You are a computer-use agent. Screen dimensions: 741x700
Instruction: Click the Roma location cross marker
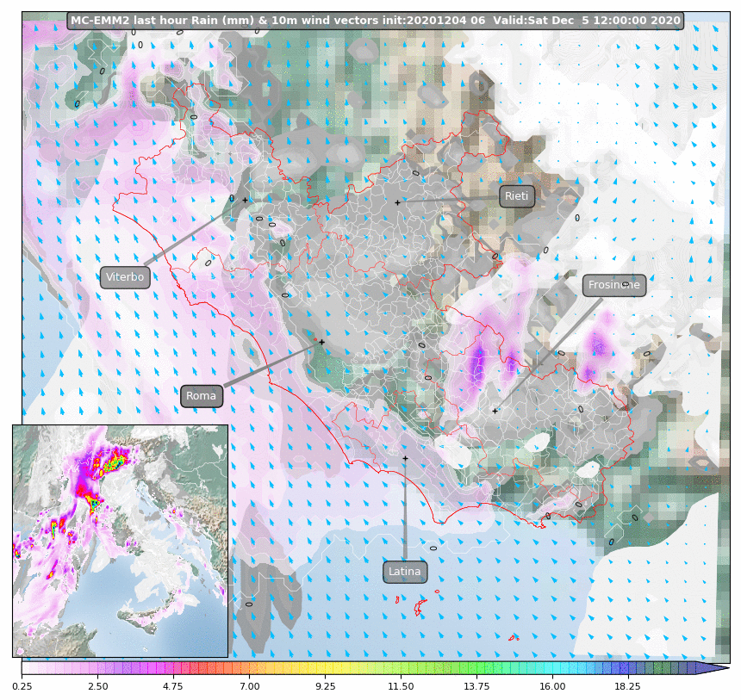(x=322, y=342)
